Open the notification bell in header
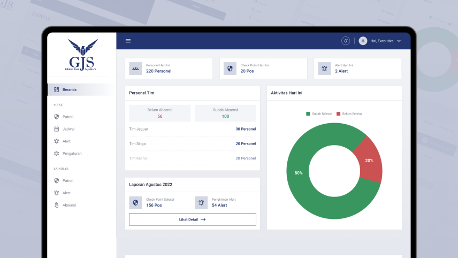The height and width of the screenshot is (258, 458). point(346,41)
